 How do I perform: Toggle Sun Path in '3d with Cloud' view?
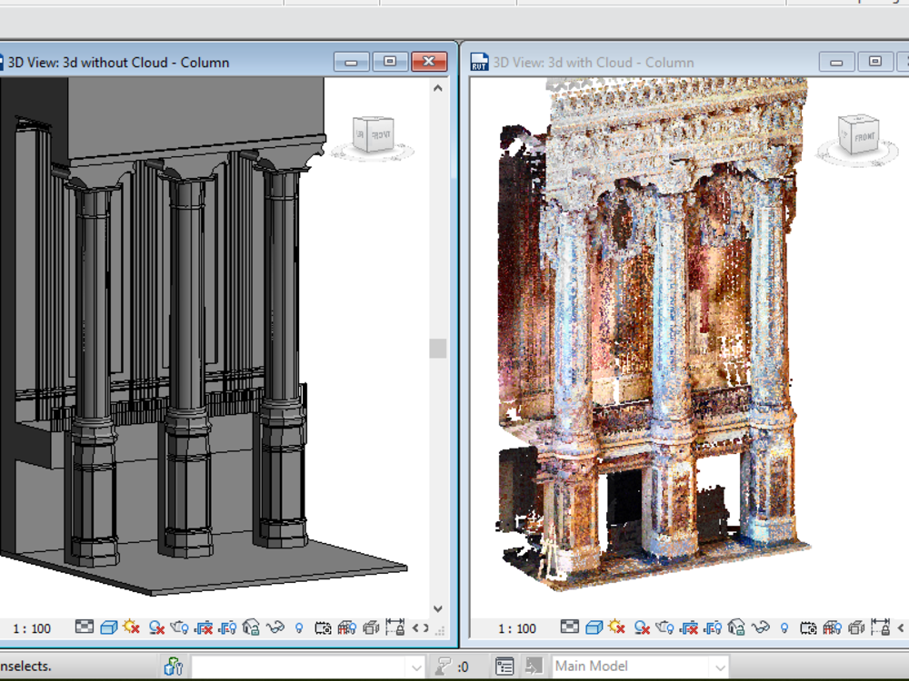pyautogui.click(x=617, y=627)
